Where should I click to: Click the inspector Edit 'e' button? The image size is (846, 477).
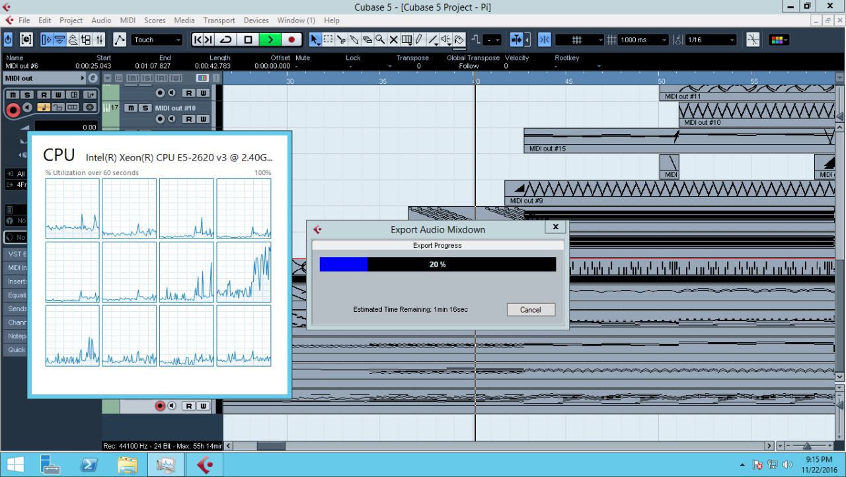[92, 78]
